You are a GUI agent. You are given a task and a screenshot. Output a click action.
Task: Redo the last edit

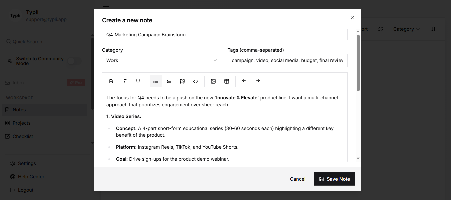point(258,81)
